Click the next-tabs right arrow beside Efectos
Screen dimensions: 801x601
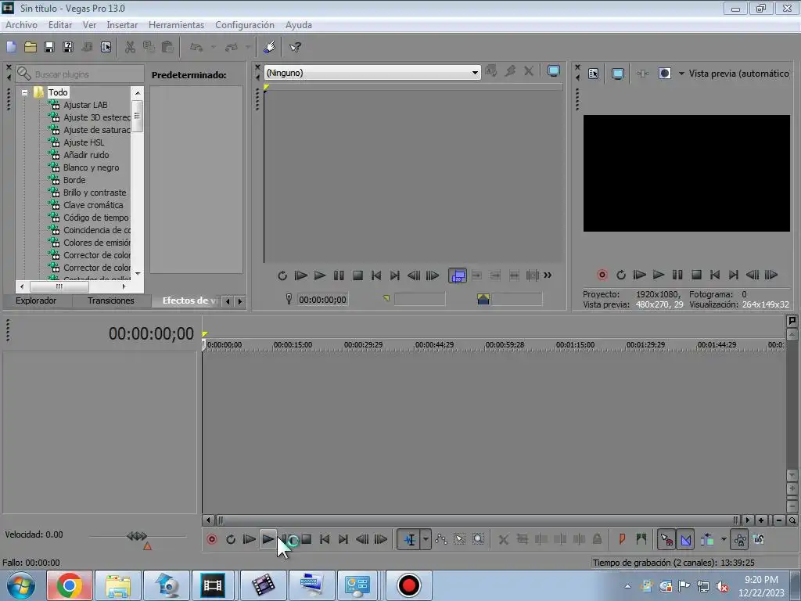click(x=240, y=301)
